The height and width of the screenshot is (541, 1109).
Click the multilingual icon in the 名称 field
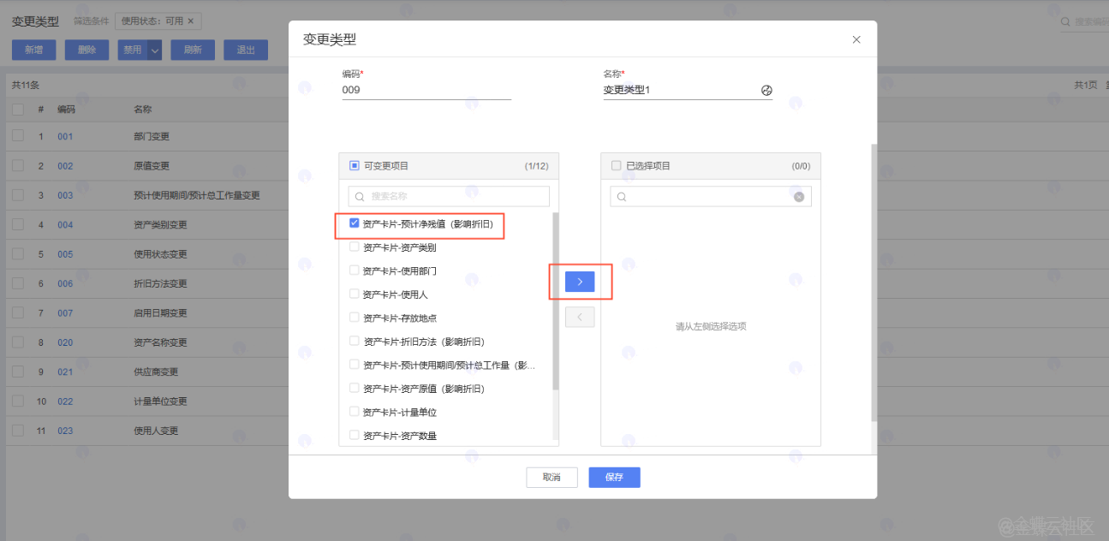click(766, 90)
